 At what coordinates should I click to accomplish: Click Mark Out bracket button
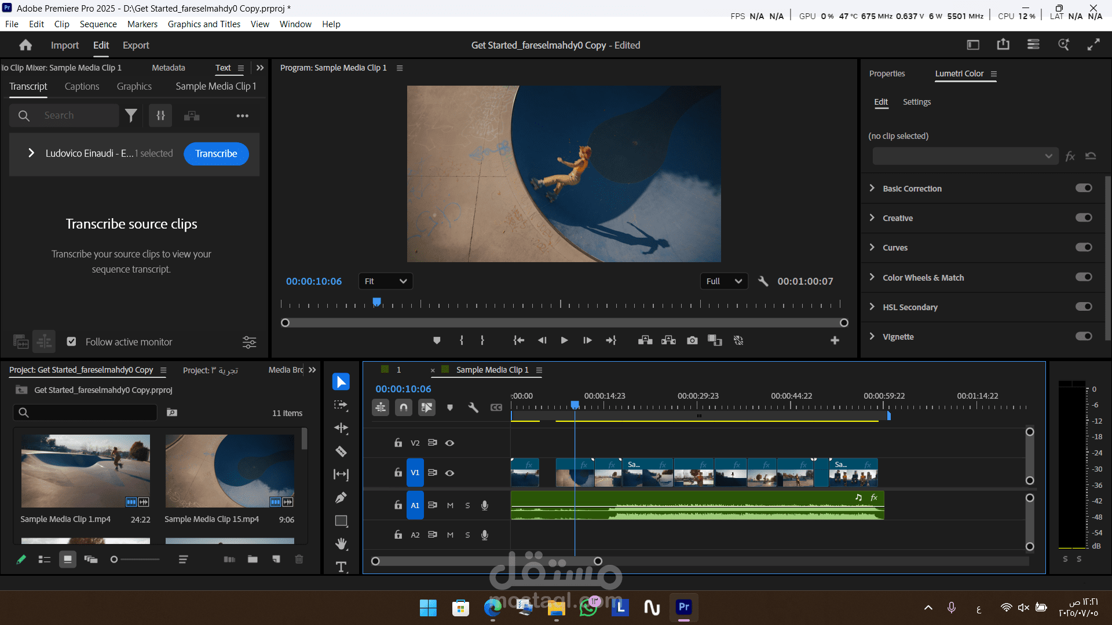tap(482, 340)
